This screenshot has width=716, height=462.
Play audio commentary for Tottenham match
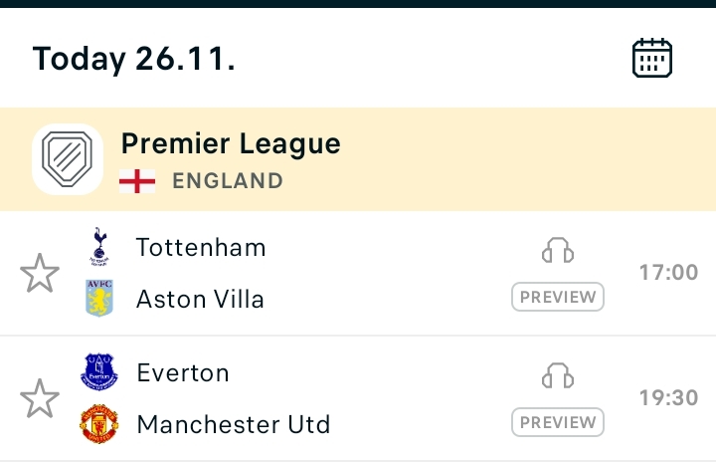click(x=558, y=250)
